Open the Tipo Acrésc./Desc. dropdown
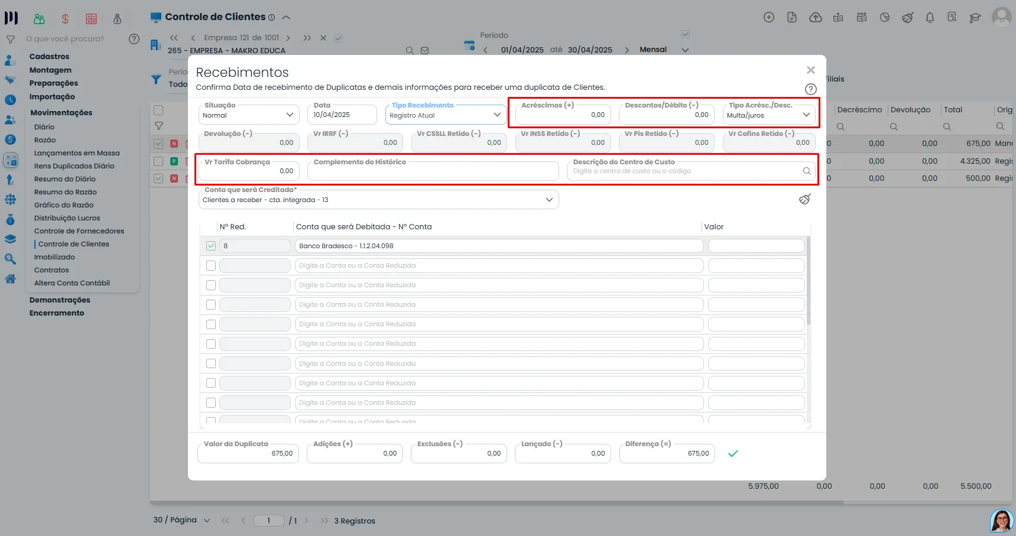This screenshot has width=1016, height=536. (769, 115)
